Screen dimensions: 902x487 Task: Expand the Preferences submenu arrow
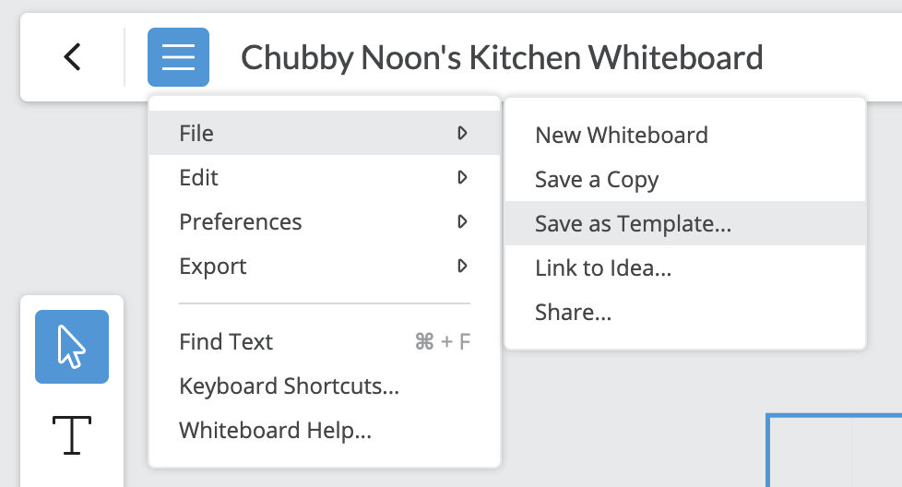click(x=462, y=222)
